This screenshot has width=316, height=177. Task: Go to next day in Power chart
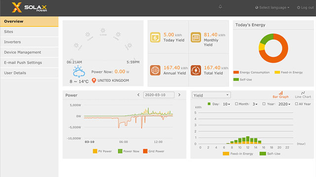pos(179,95)
